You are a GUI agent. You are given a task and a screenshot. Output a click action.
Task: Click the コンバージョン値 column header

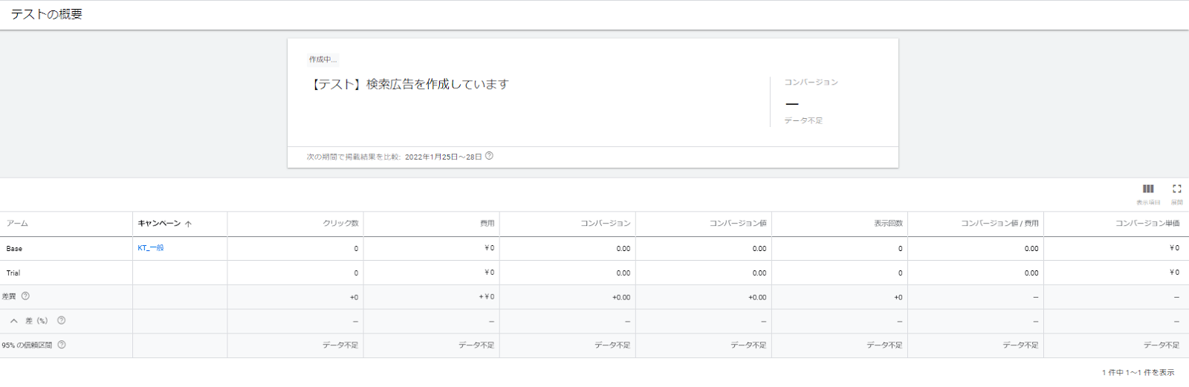pos(737,224)
